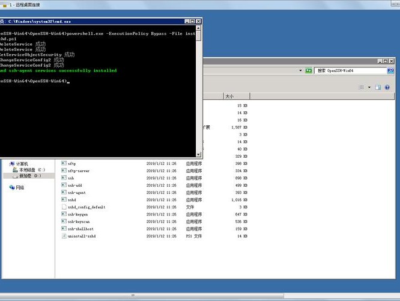The image size is (400, 301).
Task: Open Explorer help question mark icon
Action: [x=387, y=87]
